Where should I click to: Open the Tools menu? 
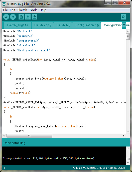click(33, 10)
